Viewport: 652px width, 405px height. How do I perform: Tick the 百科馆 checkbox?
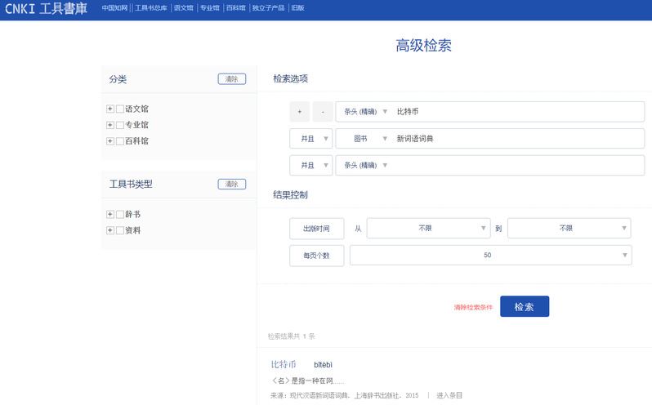tap(120, 141)
